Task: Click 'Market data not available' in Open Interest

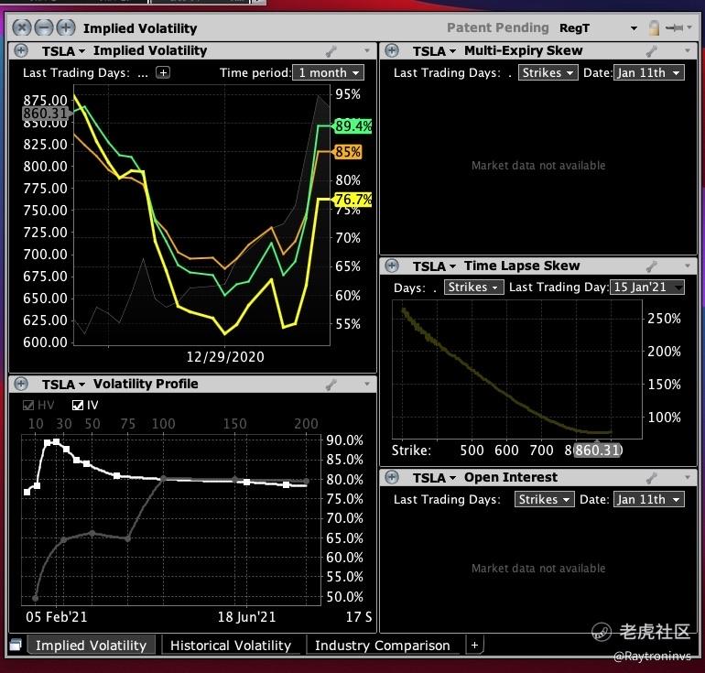Action: [538, 569]
